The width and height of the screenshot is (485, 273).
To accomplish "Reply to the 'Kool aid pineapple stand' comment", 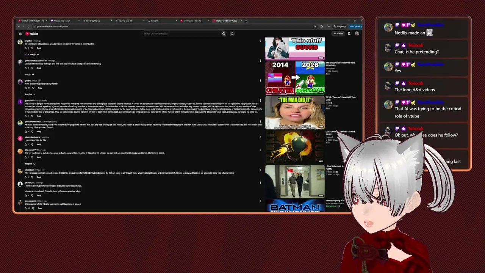I will pyautogui.click(x=39, y=177).
